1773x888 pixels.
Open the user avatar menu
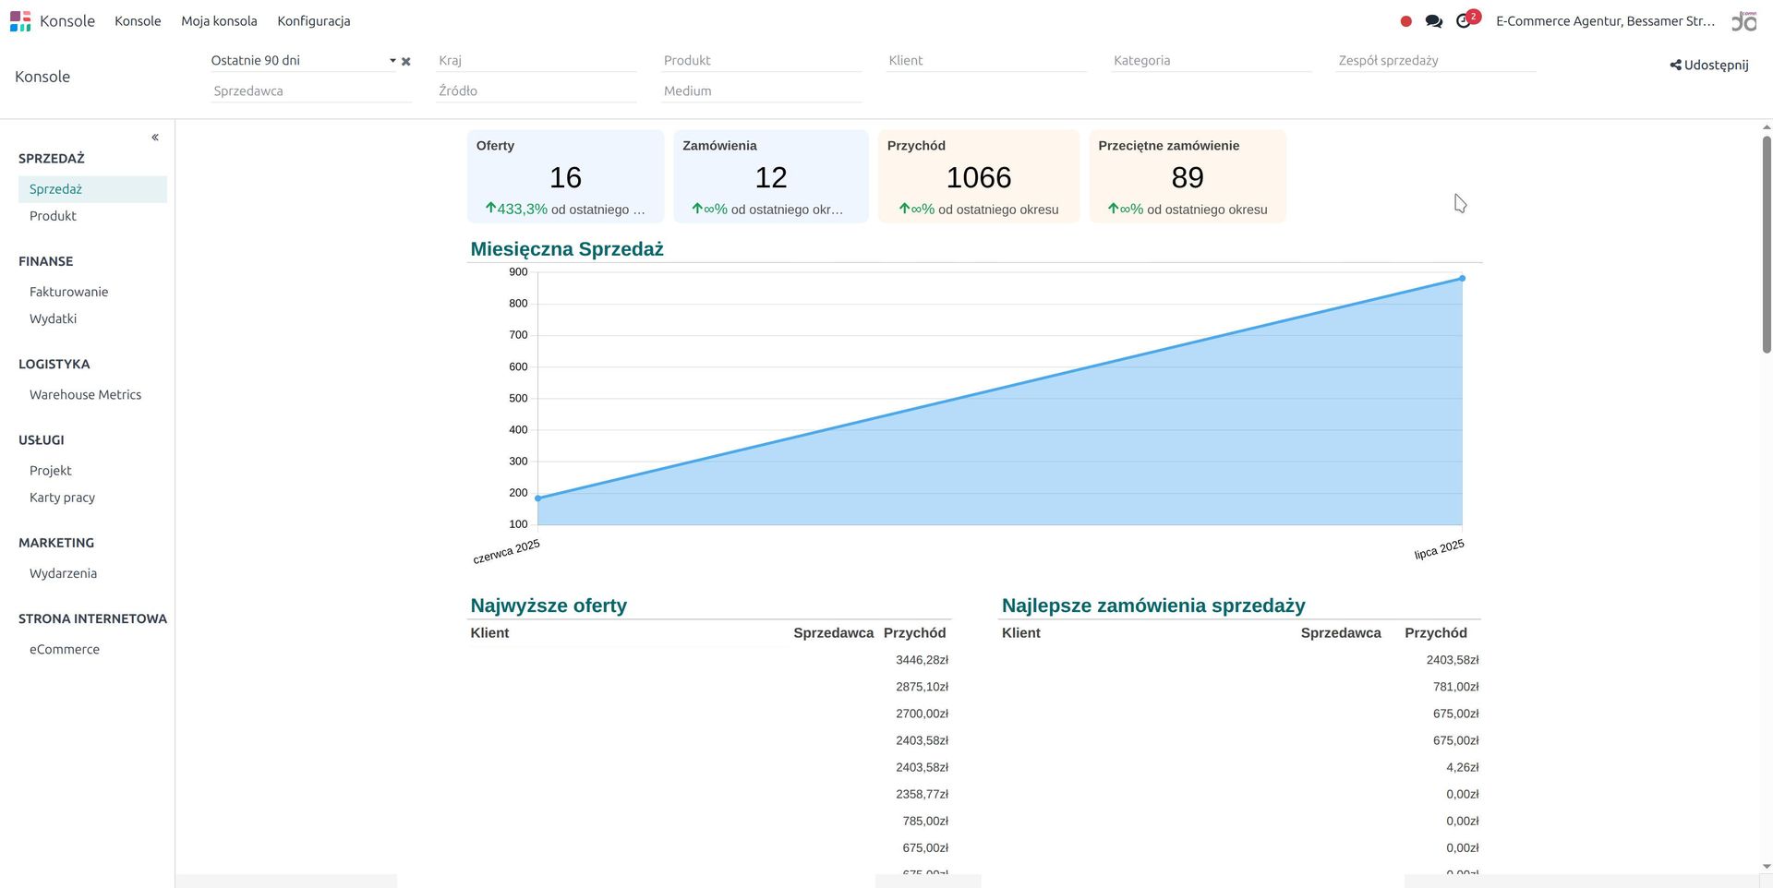(1744, 20)
